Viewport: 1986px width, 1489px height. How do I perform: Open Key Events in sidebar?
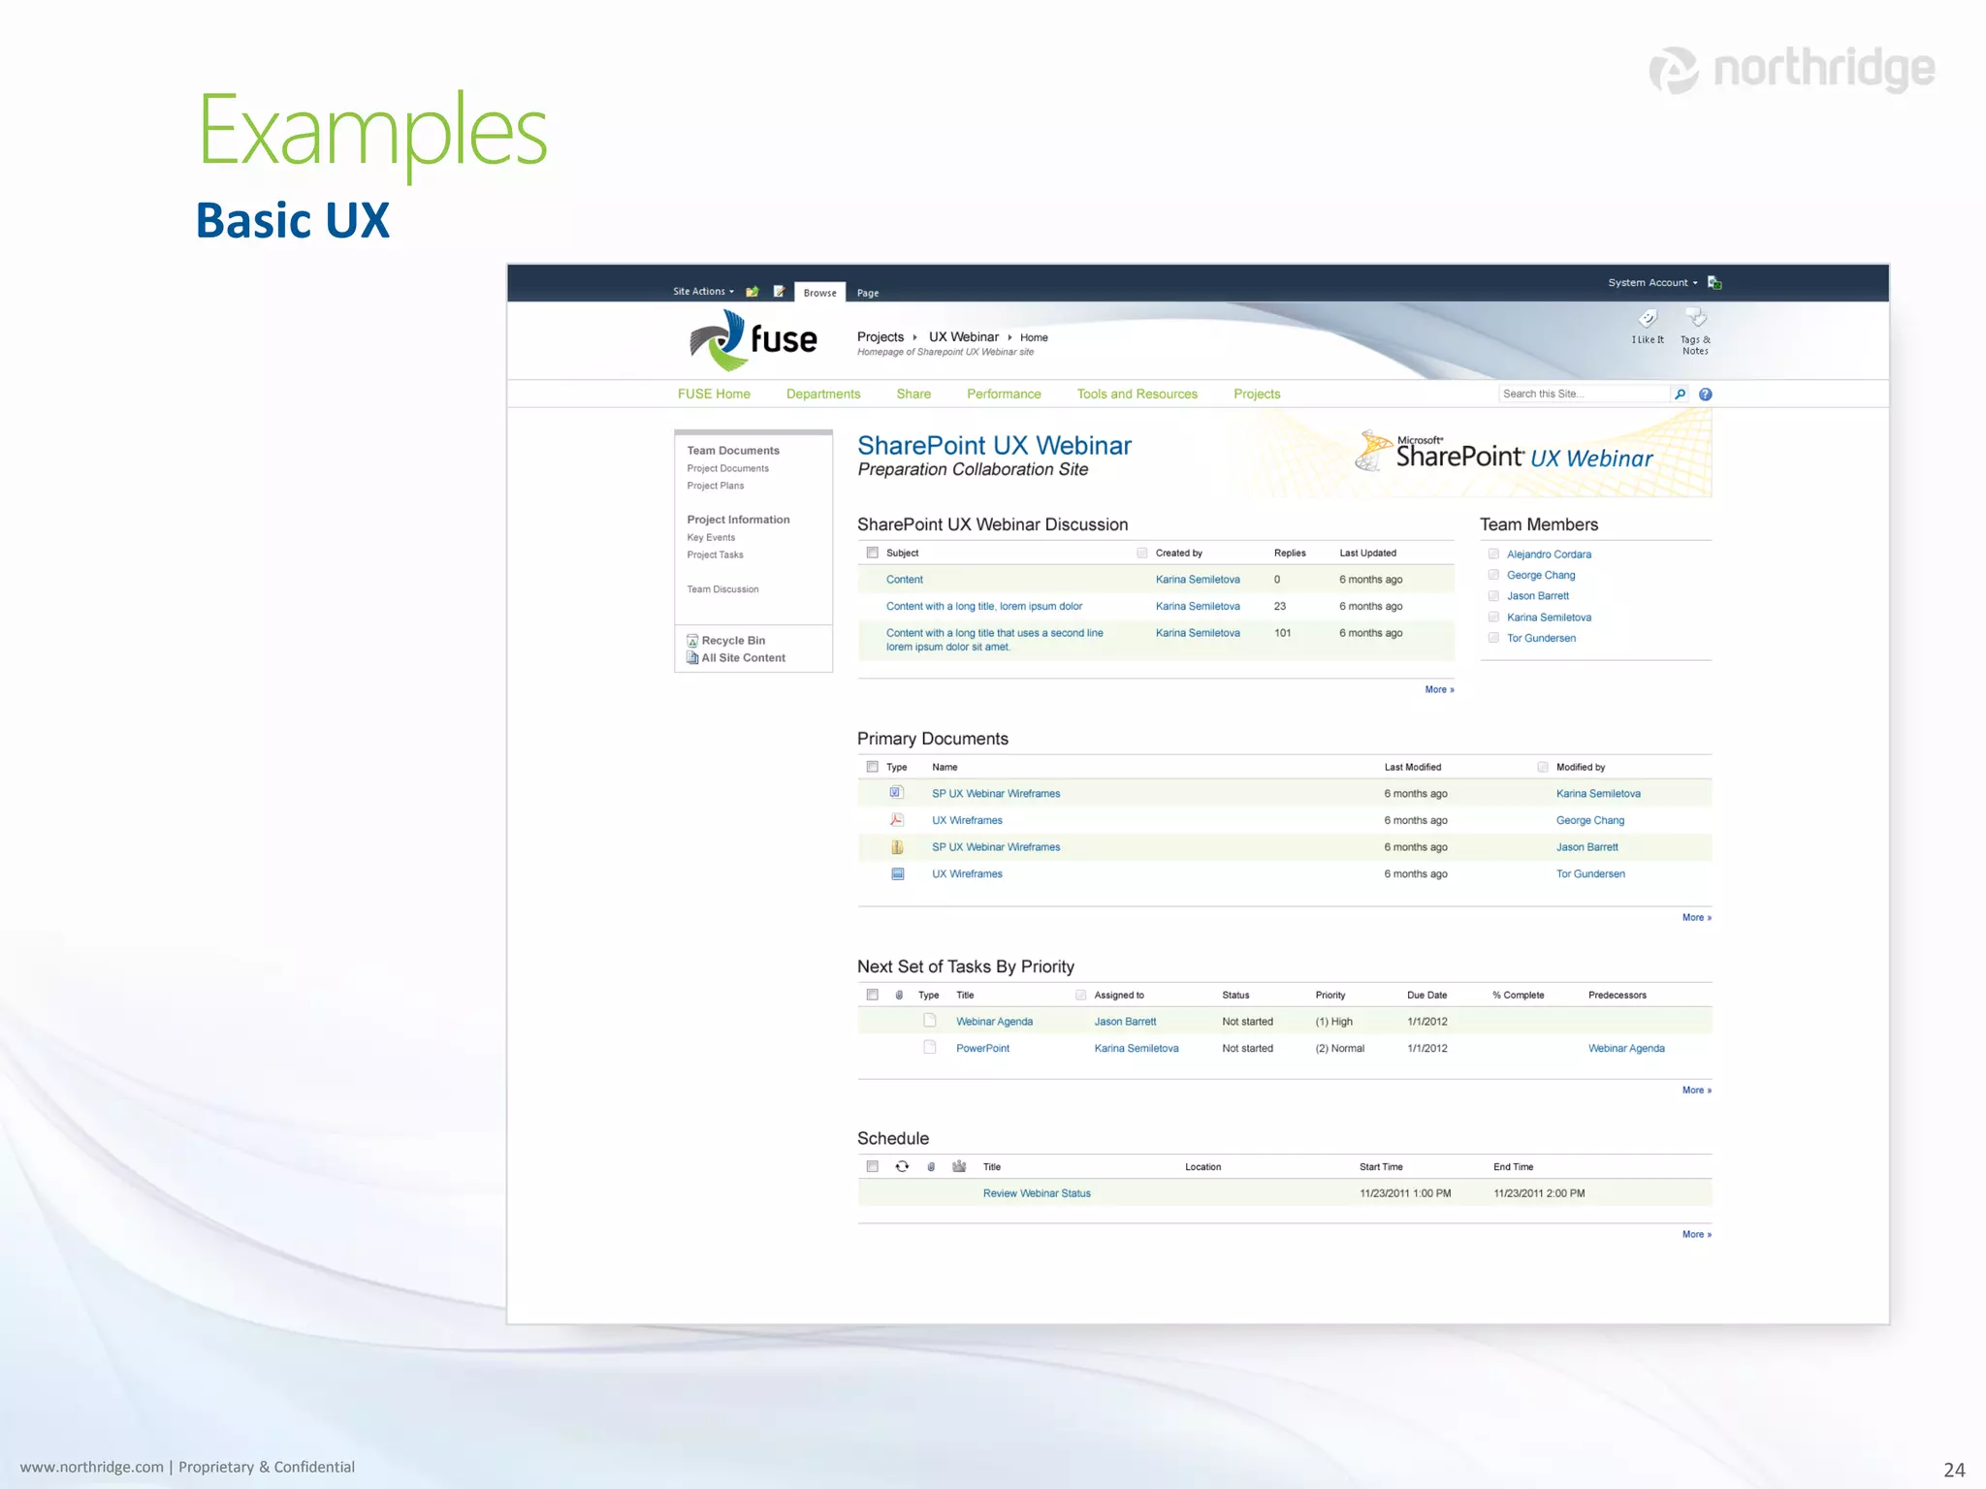point(711,537)
